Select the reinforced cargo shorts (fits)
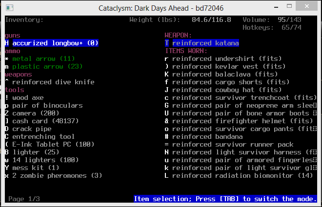The width and height of the screenshot is (322, 207). pos(227,82)
